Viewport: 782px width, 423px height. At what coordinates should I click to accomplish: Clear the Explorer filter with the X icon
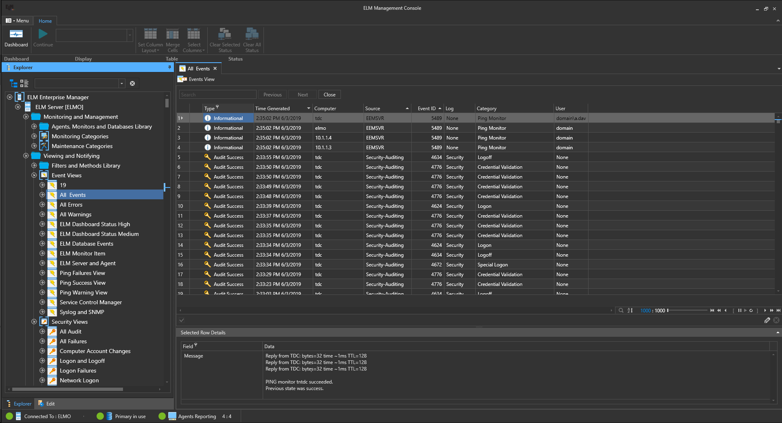(x=132, y=83)
